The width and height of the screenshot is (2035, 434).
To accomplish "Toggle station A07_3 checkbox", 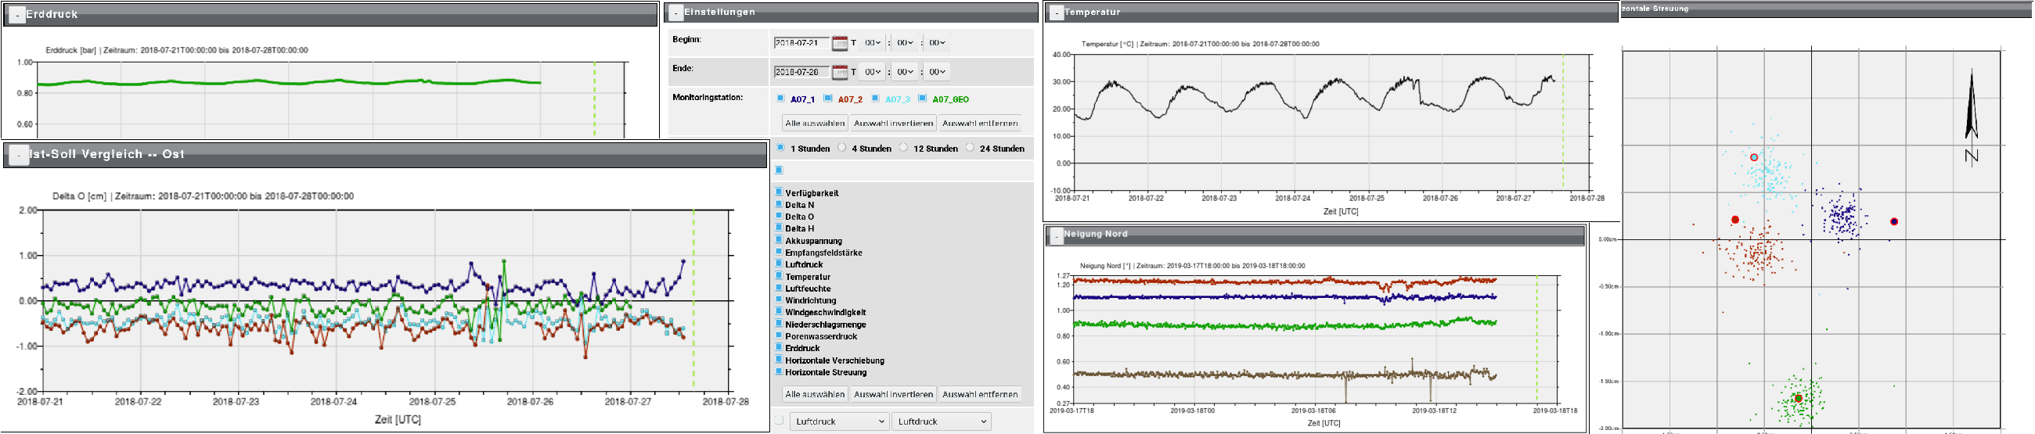I will pyautogui.click(x=875, y=99).
